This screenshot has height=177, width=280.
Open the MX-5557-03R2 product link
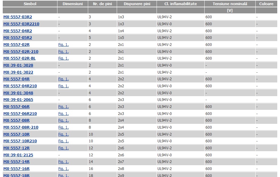point(18,17)
